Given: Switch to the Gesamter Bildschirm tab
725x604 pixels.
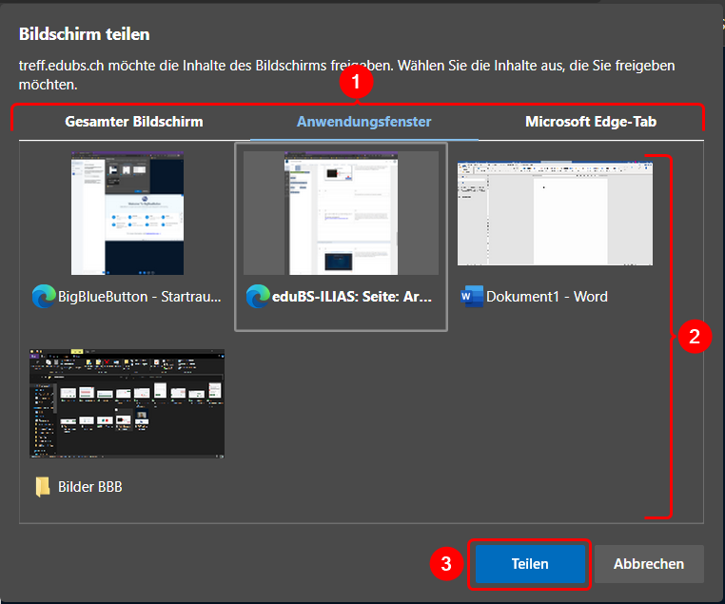Looking at the screenshot, I should [x=133, y=122].
